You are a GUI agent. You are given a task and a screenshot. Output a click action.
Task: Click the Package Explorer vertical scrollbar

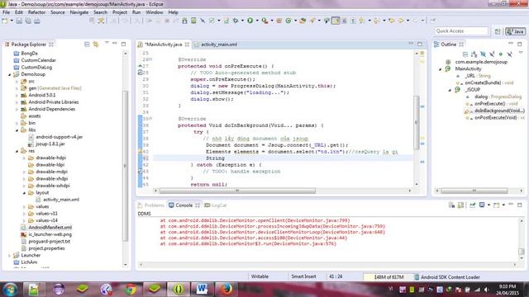coord(125,165)
